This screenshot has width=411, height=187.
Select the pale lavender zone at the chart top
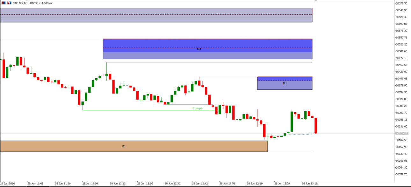click(156, 15)
